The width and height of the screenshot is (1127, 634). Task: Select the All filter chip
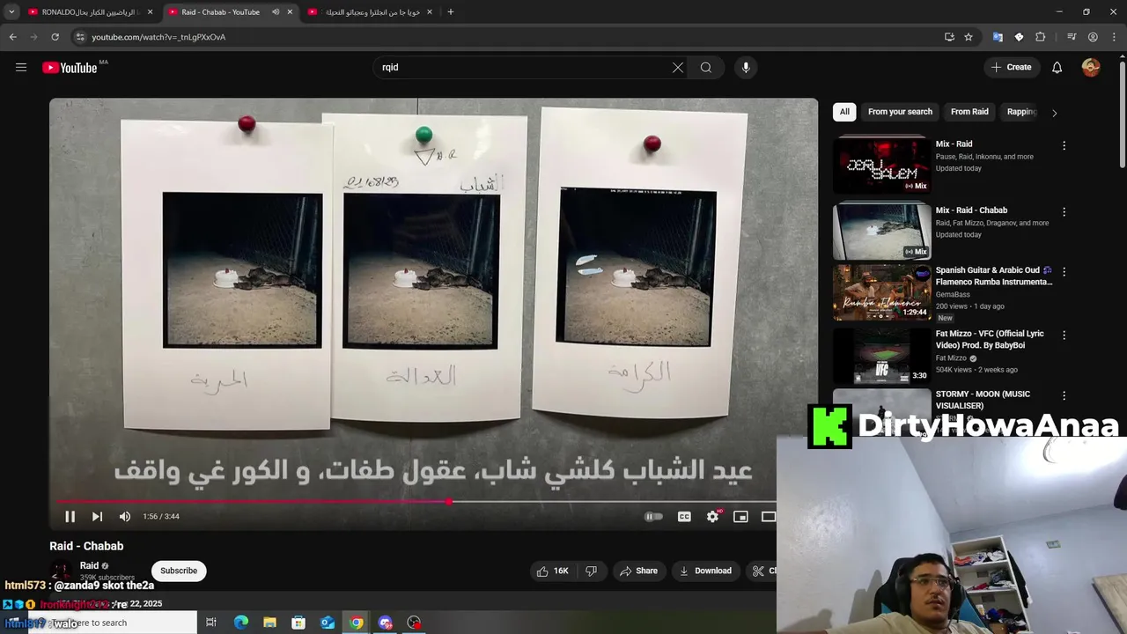click(x=844, y=112)
